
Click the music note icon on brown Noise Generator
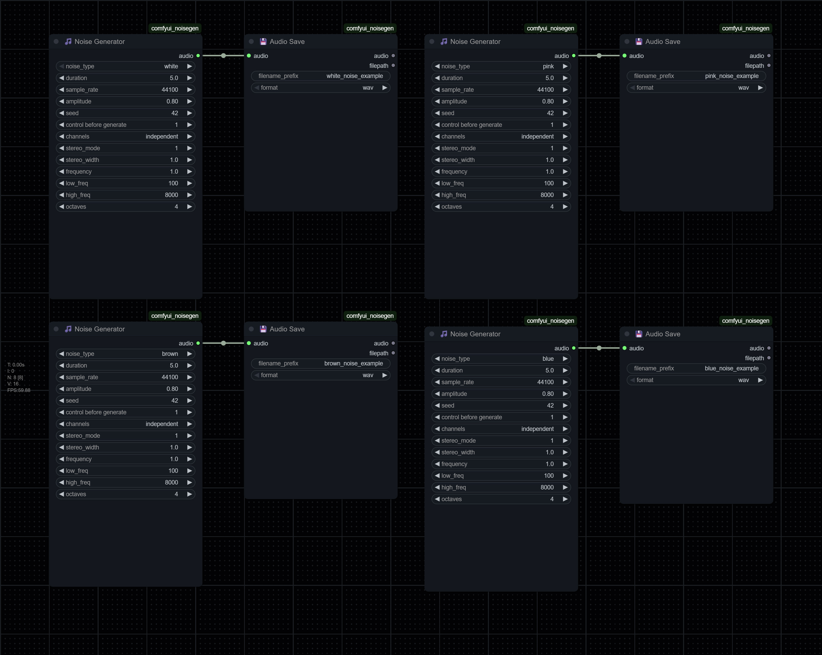tap(68, 329)
